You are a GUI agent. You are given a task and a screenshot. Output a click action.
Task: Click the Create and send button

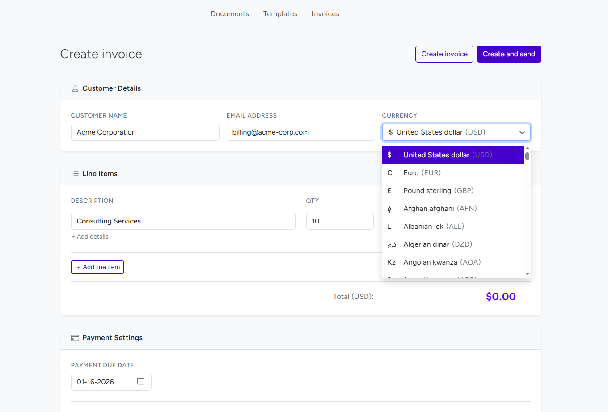pos(509,54)
